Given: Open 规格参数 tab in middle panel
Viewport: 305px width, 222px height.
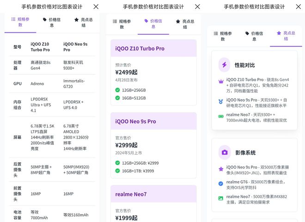Looking at the screenshot, I should pos(122,24).
